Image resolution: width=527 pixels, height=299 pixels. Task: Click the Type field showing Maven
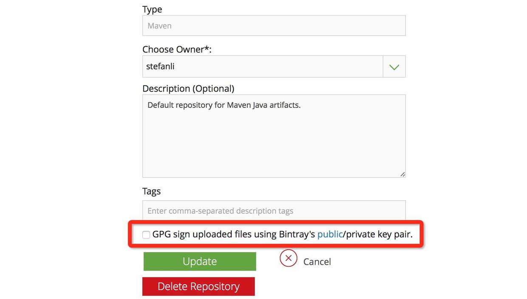pyautogui.click(x=274, y=26)
